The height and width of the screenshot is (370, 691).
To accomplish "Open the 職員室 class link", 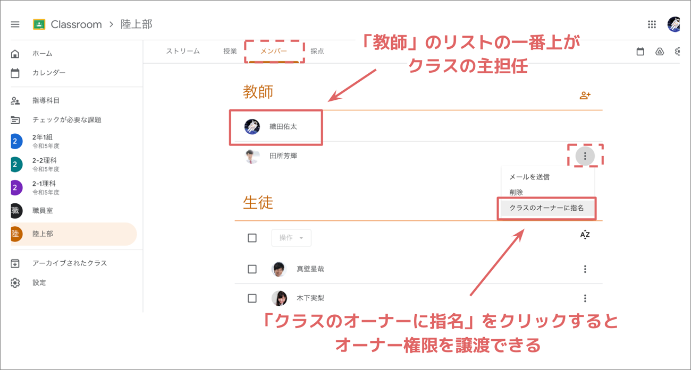I will tap(43, 211).
